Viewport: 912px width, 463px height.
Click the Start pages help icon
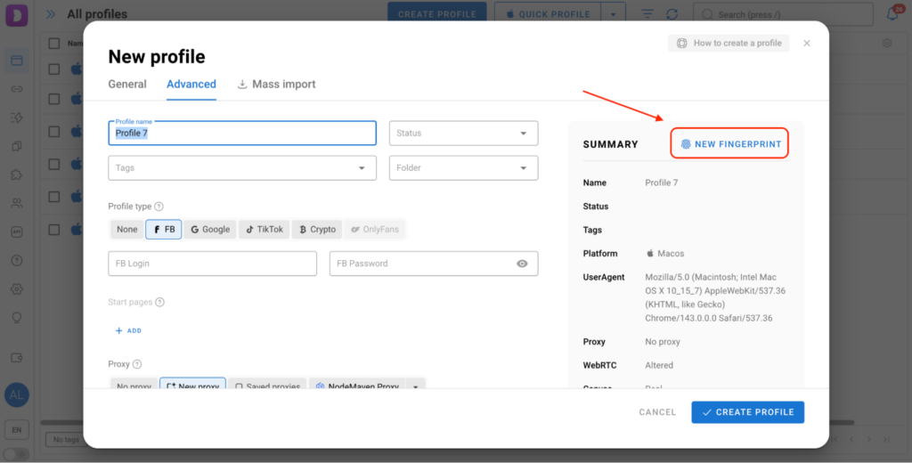point(160,303)
